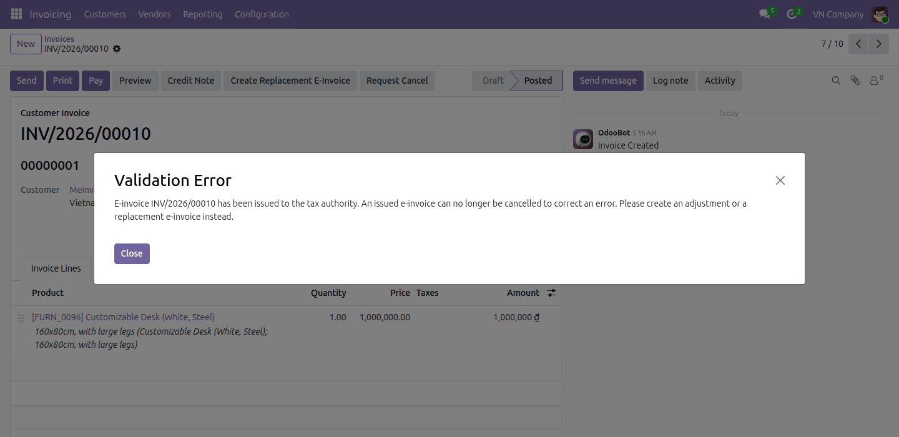Open the Customers menu
Screen dimensions: 899x437
pyautogui.click(x=105, y=14)
